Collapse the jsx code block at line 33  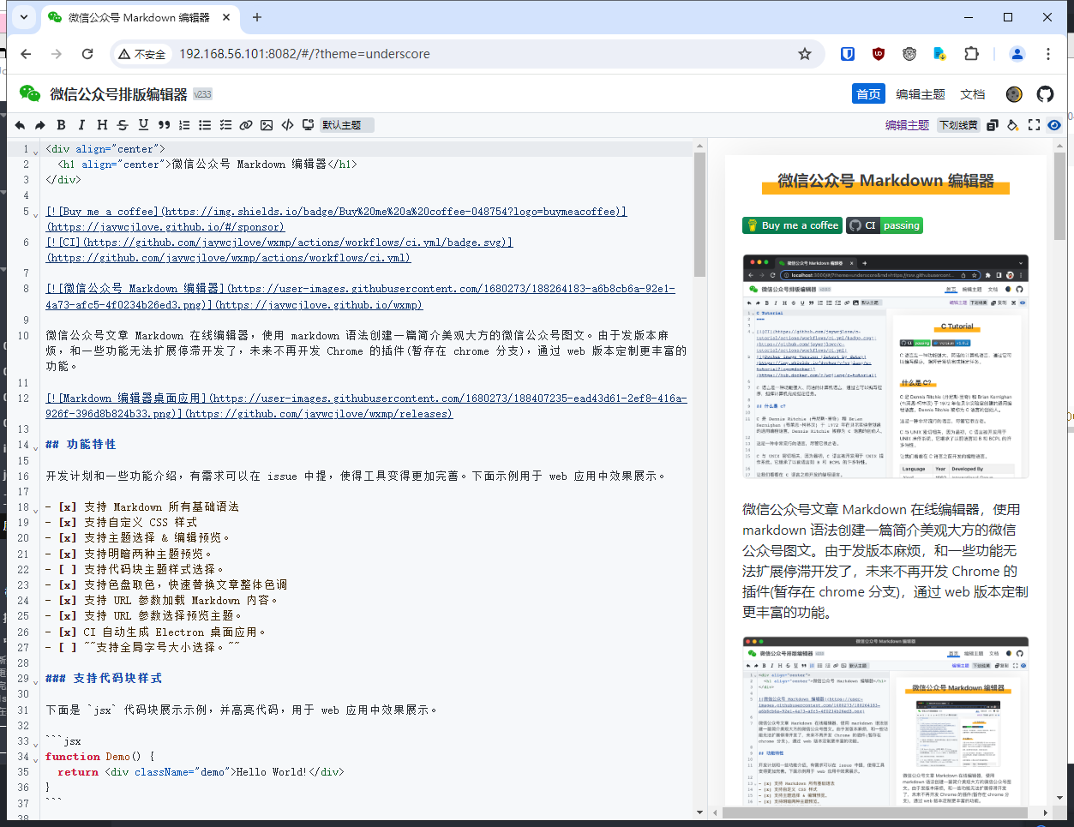[x=36, y=743]
